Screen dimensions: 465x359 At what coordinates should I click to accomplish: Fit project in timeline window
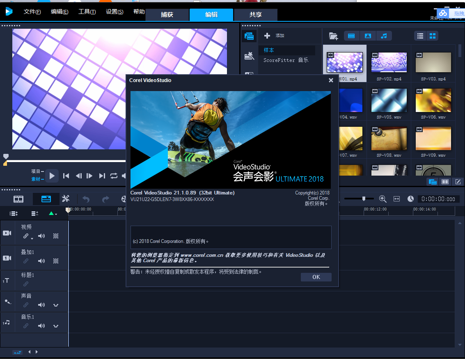coord(396,199)
